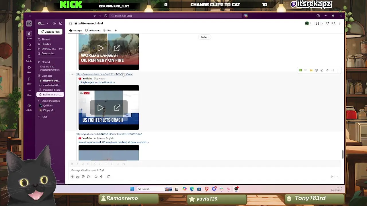Open Threads in sidebar
The width and height of the screenshot is (367, 206).
tap(46, 39)
